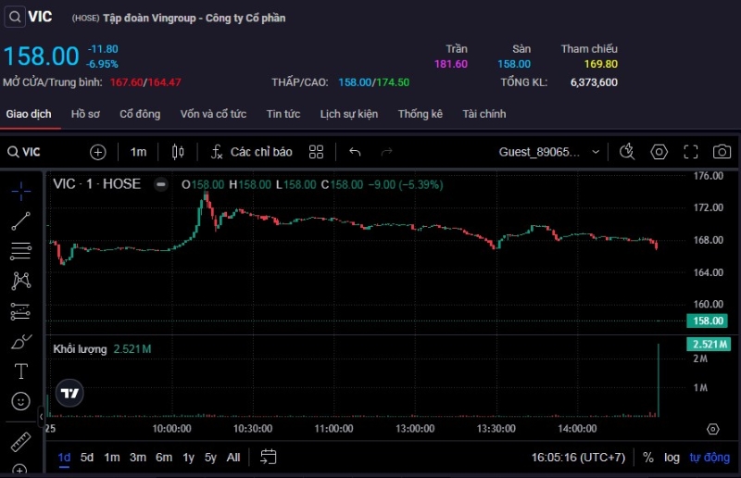Viewport: 741px width, 478px height.
Task: Switch to the Cổ đông tab
Action: [x=140, y=114]
